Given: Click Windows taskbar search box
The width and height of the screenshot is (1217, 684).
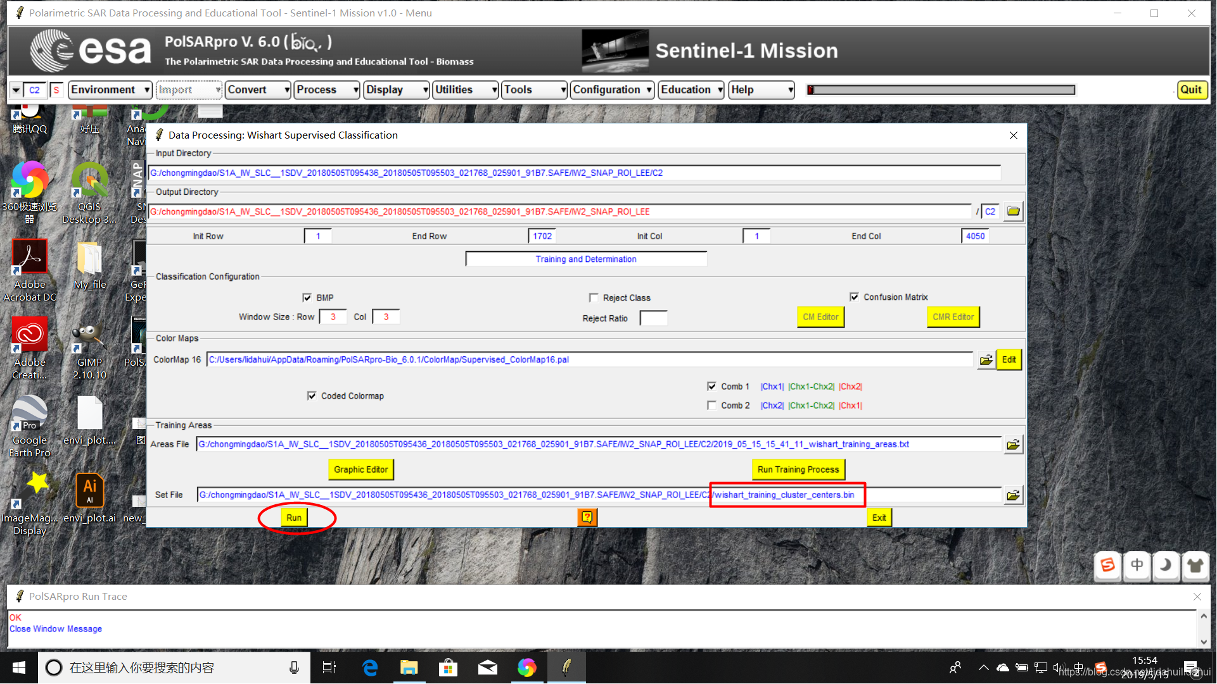Looking at the screenshot, I should tap(174, 668).
